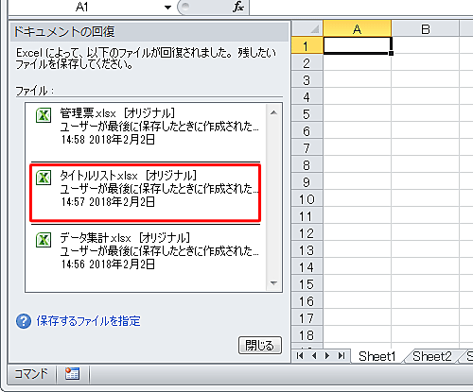Click the Excel icon next to タイトルリスト.xlsx
The height and width of the screenshot is (392, 473).
pos(44,178)
